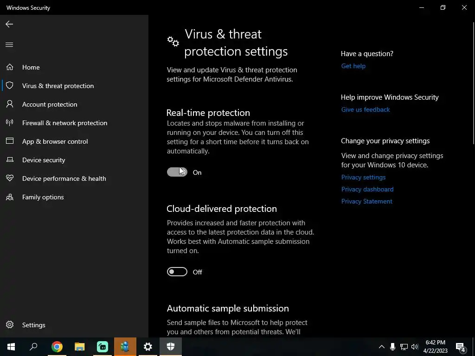Click the Virus & threat protection shield icon
Viewport: 475px width, 356px height.
pyautogui.click(x=10, y=85)
